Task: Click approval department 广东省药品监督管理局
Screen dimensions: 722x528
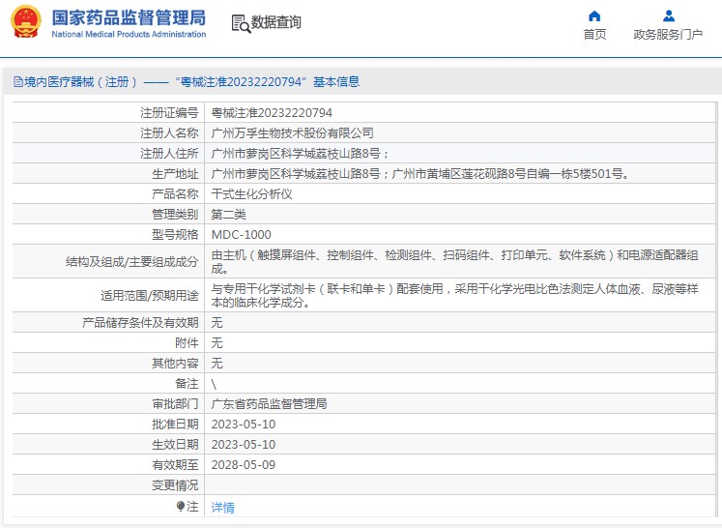Action: coord(269,403)
